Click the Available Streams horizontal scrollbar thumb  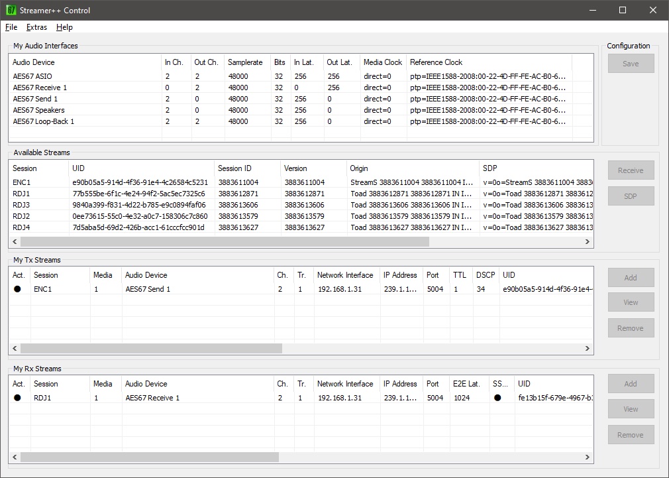tap(225, 242)
